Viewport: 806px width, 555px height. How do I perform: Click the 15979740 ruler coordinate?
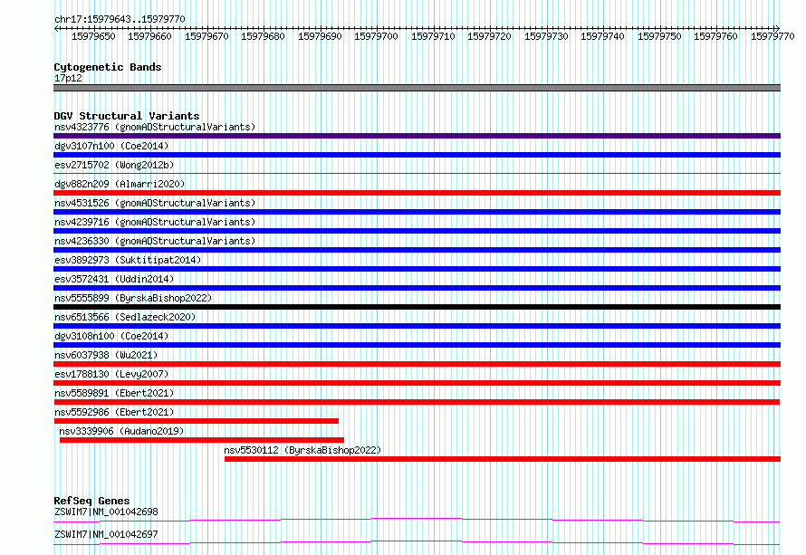click(602, 36)
